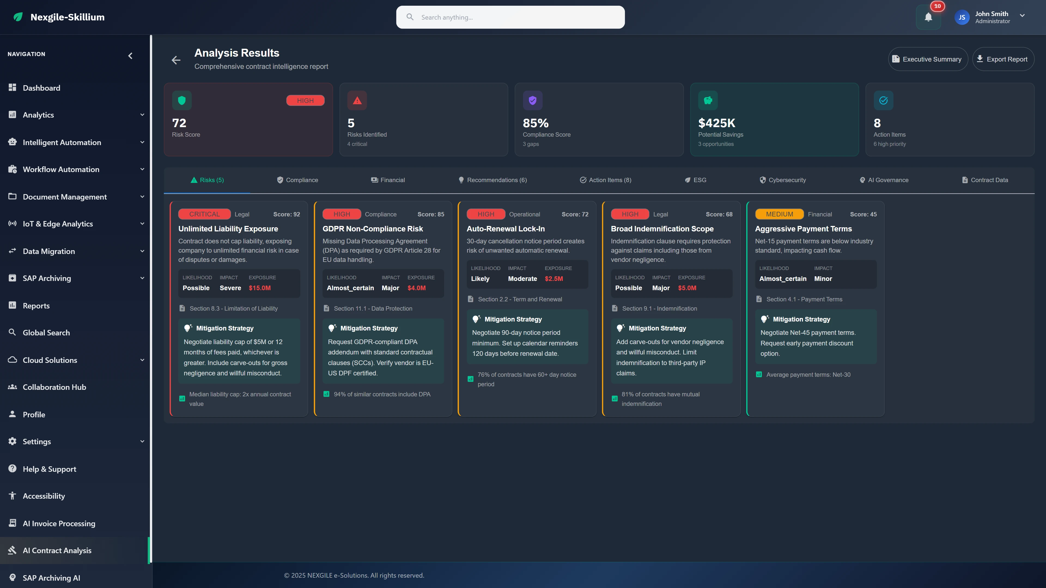Expand the Analytics sidebar menu
The width and height of the screenshot is (1046, 588).
click(x=142, y=115)
